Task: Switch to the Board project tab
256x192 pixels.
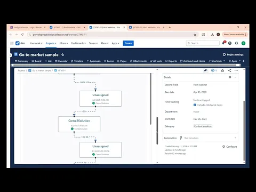Action: (36, 61)
